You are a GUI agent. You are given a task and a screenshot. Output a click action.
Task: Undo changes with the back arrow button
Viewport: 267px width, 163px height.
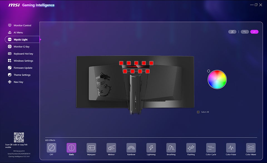245,32
